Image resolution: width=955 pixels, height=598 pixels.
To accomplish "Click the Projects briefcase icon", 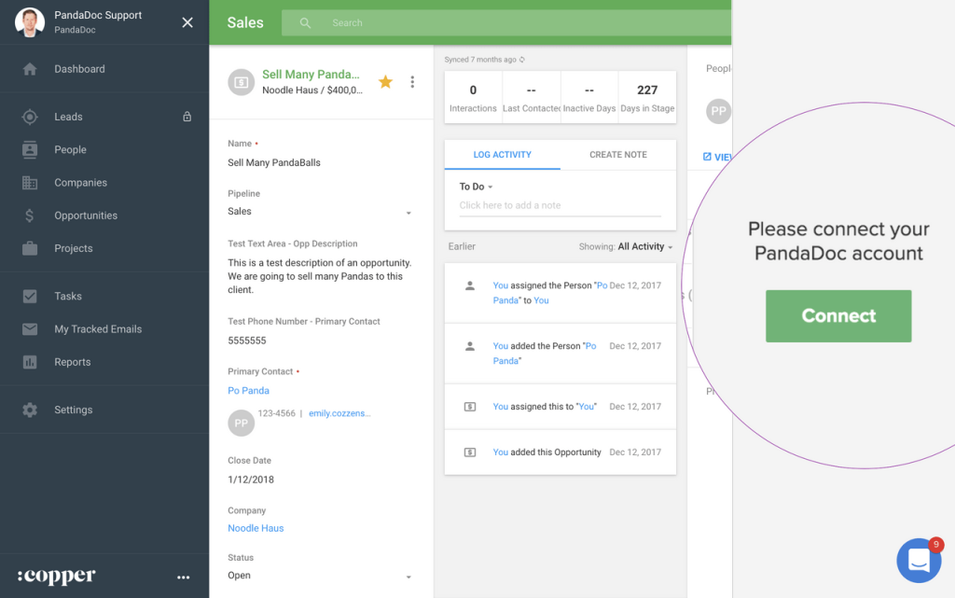I will (30, 248).
